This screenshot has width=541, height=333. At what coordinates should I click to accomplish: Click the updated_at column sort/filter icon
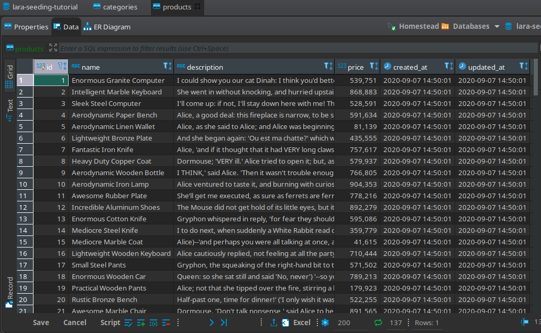pyautogui.click(x=524, y=66)
